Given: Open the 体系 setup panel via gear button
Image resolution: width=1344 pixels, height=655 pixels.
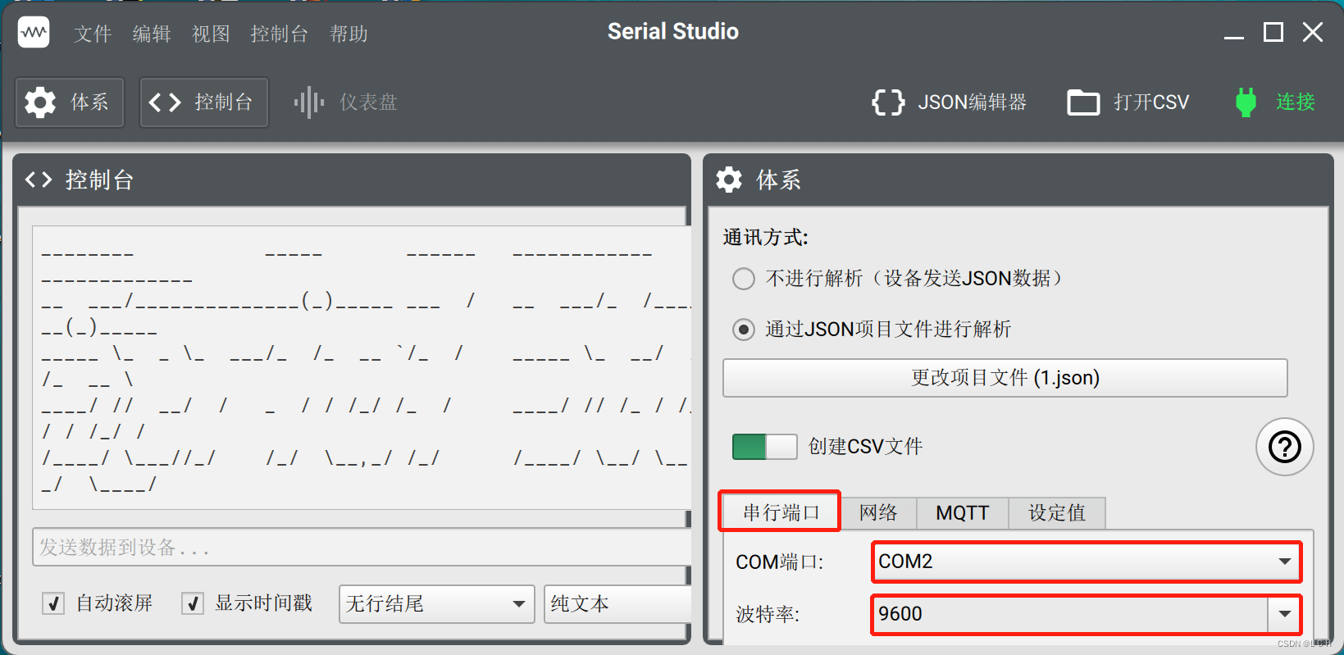Looking at the screenshot, I should 70,102.
